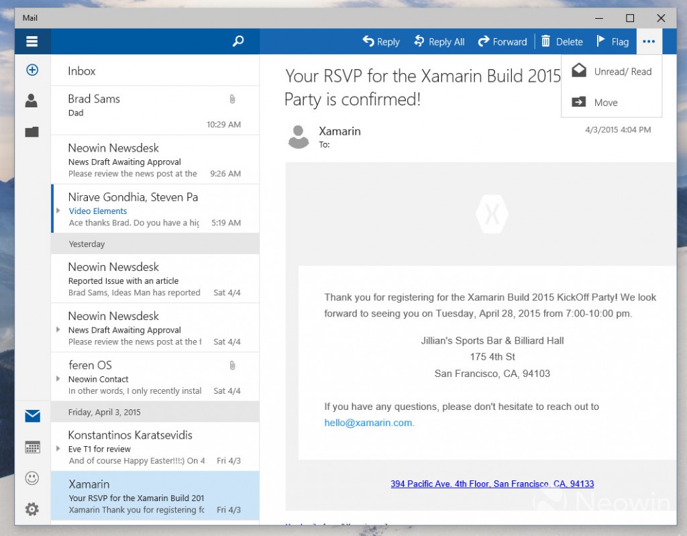Flag the current message
Image resolution: width=687 pixels, height=536 pixels.
point(613,42)
